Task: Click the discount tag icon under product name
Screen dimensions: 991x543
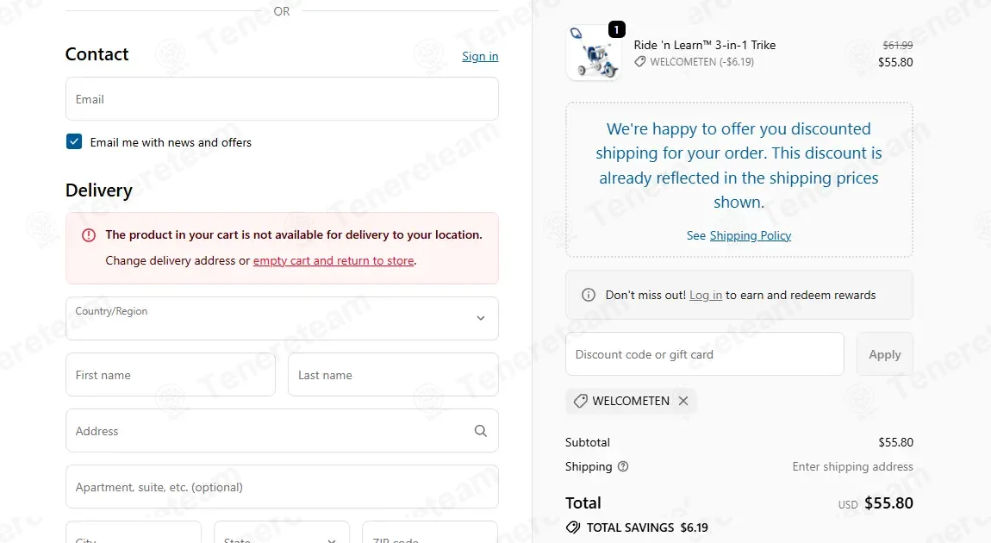Action: tap(640, 61)
